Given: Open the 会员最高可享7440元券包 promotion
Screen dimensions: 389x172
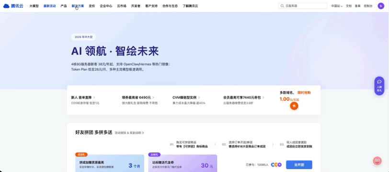Looking at the screenshot, I should coord(242,97).
